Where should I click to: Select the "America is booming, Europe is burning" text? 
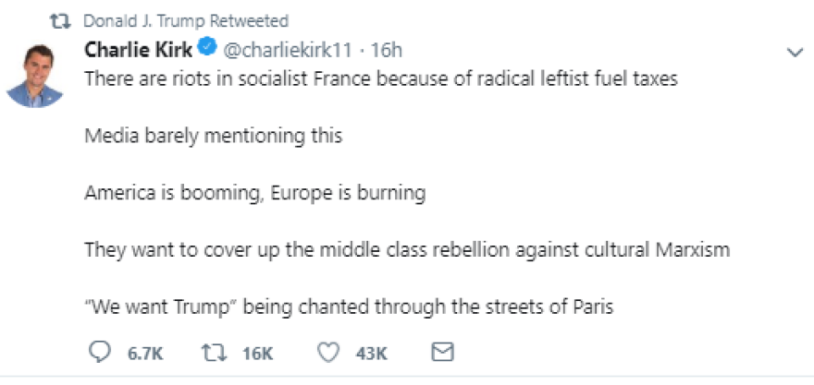click(x=254, y=193)
